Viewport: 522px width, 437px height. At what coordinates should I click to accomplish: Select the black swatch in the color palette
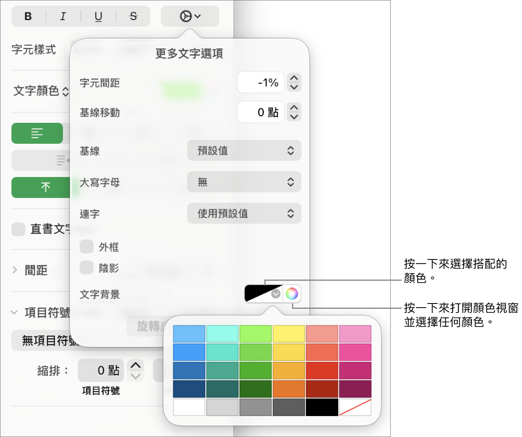point(322,407)
